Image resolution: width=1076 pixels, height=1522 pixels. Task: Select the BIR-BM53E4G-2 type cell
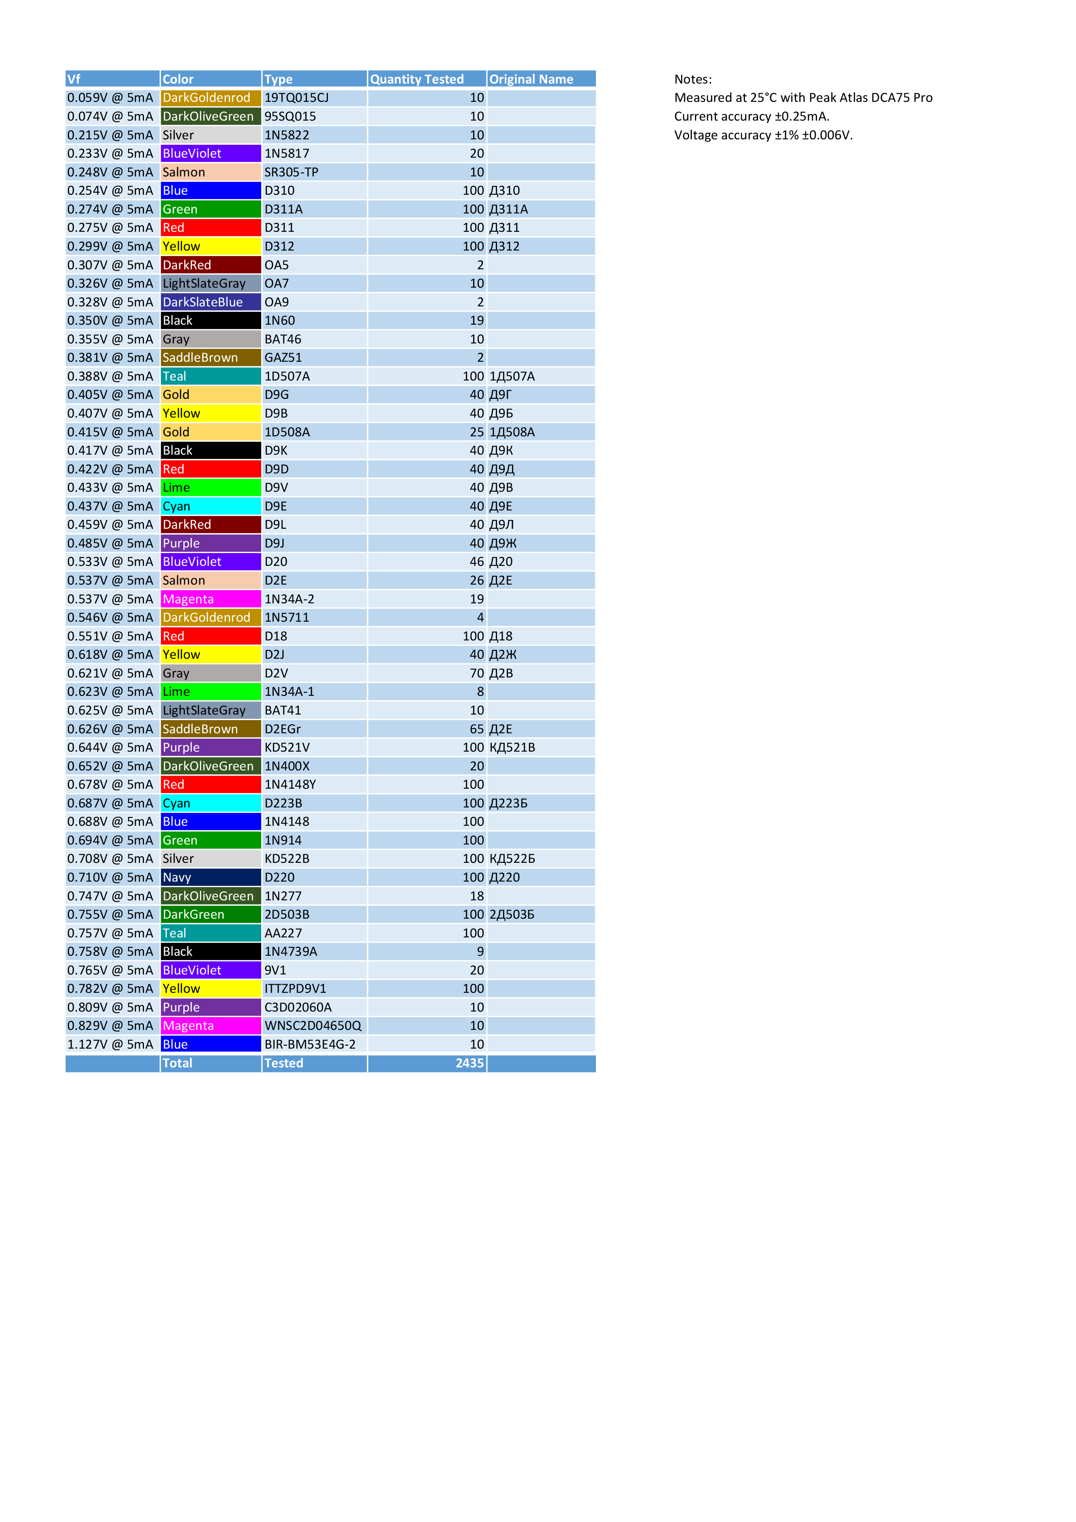[315, 1044]
